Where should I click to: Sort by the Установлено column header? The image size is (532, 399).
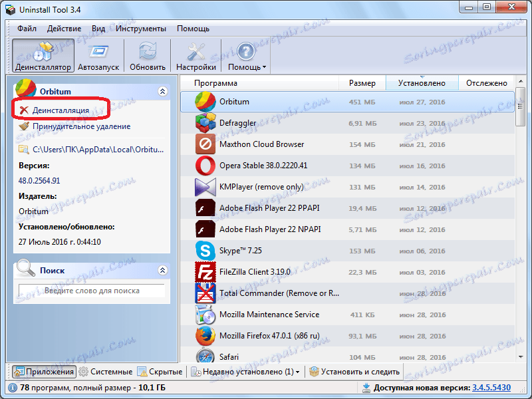click(422, 83)
